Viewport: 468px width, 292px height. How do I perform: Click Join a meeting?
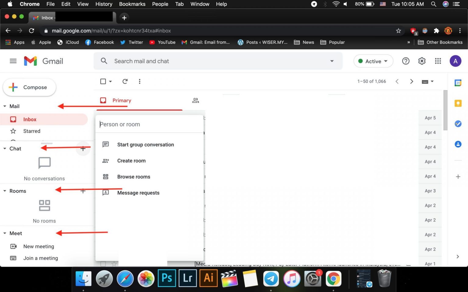[40, 258]
